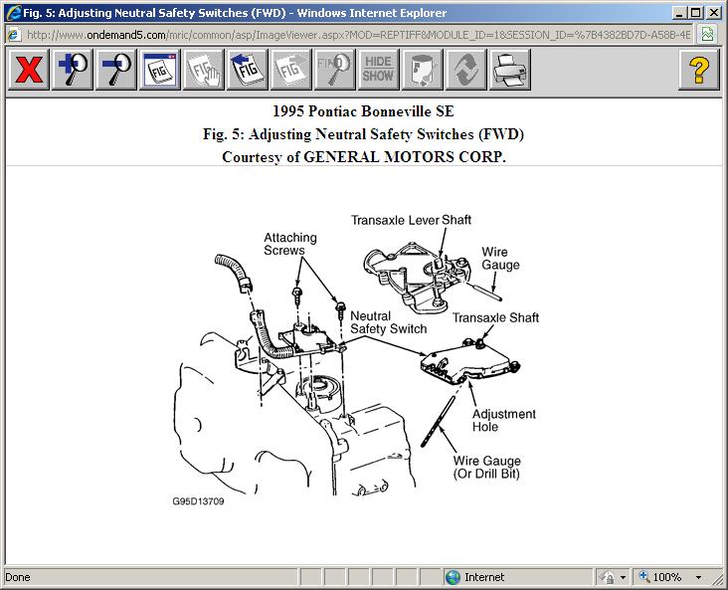Zoom out with the minus magnifier icon
The height and width of the screenshot is (590, 728).
pos(116,70)
